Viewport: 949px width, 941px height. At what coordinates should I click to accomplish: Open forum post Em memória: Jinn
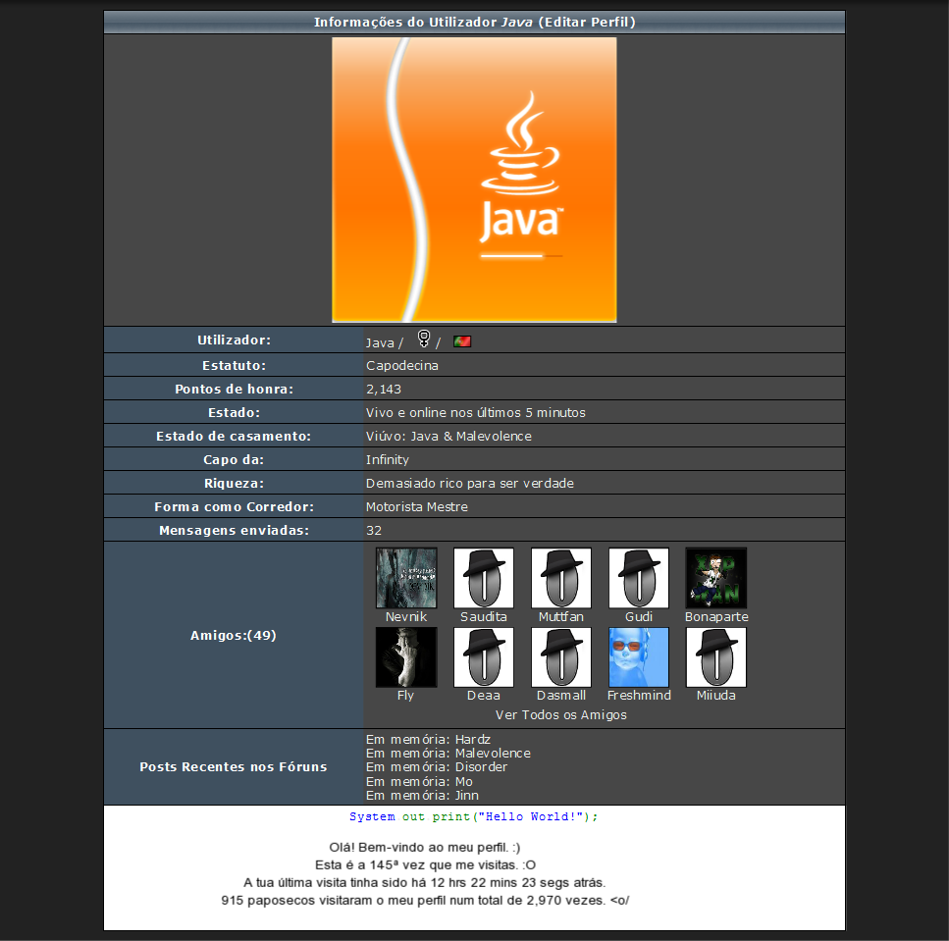coord(422,795)
